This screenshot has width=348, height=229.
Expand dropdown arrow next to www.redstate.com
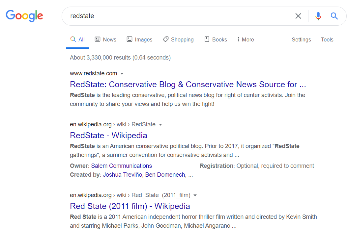click(122, 74)
